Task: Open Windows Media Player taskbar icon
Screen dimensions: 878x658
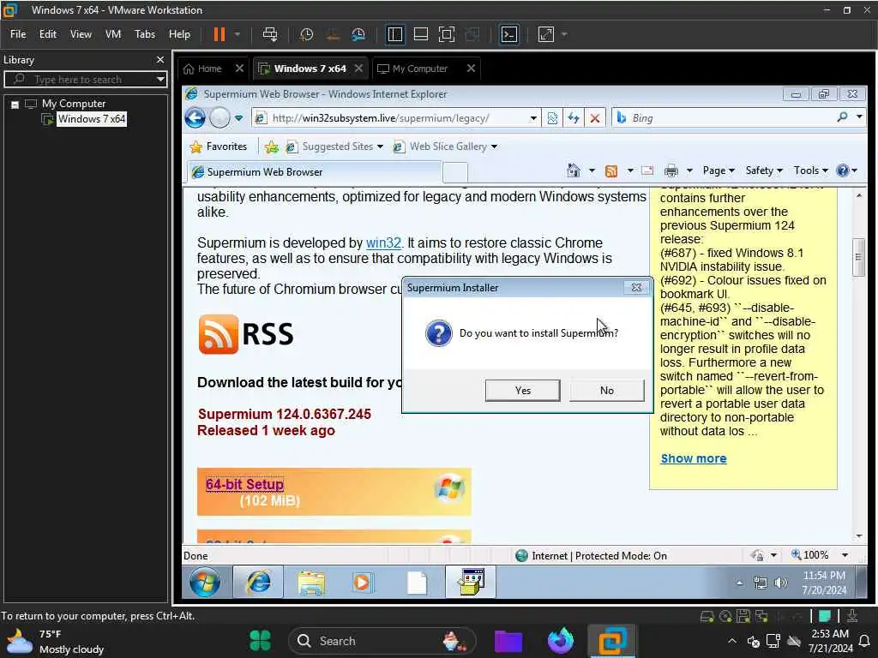Action: coord(362,583)
